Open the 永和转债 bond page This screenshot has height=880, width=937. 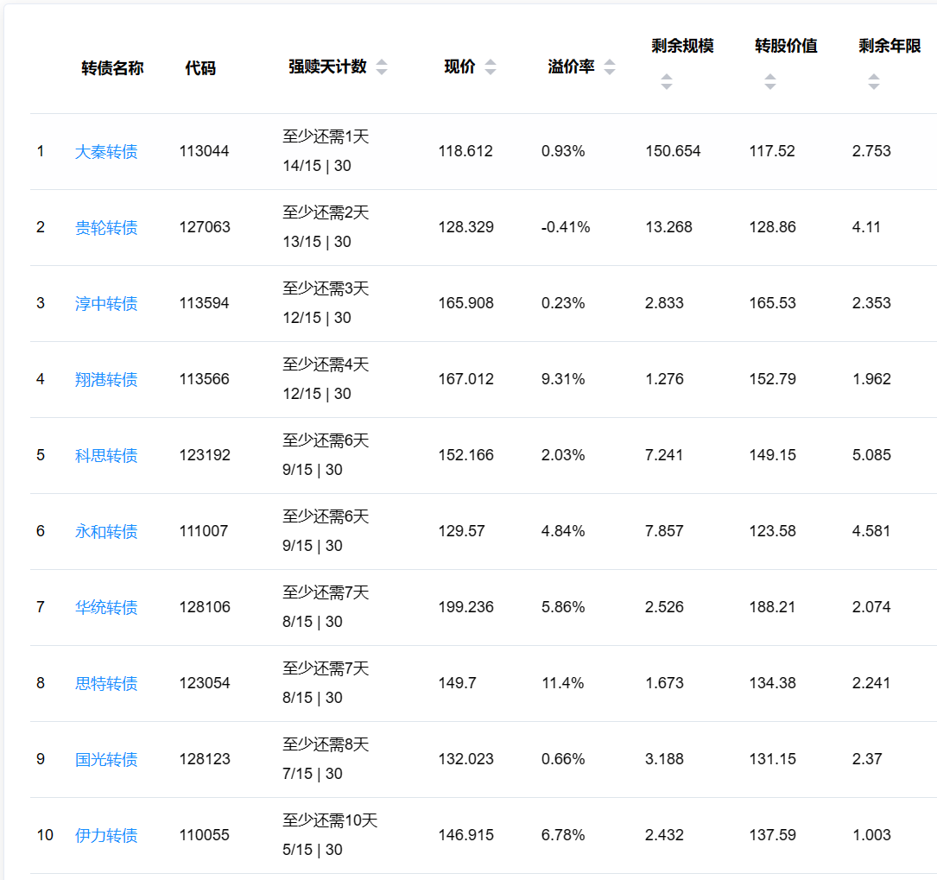(x=106, y=532)
